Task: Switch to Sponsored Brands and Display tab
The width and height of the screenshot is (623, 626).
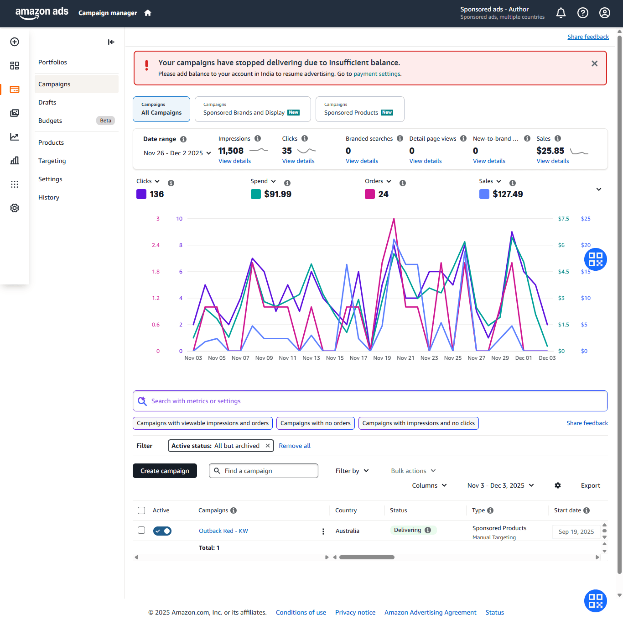Action: click(x=253, y=109)
